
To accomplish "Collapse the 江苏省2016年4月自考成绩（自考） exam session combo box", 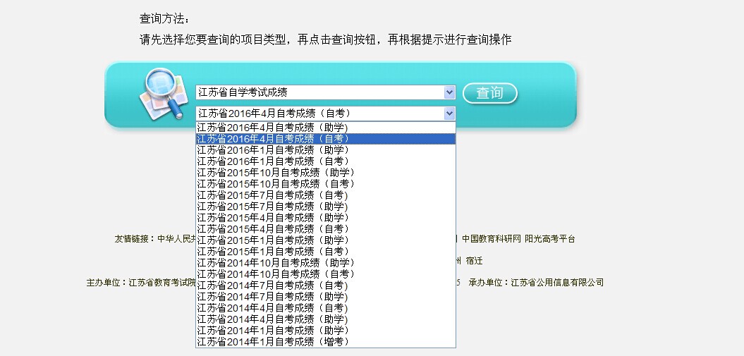I will click(326, 113).
